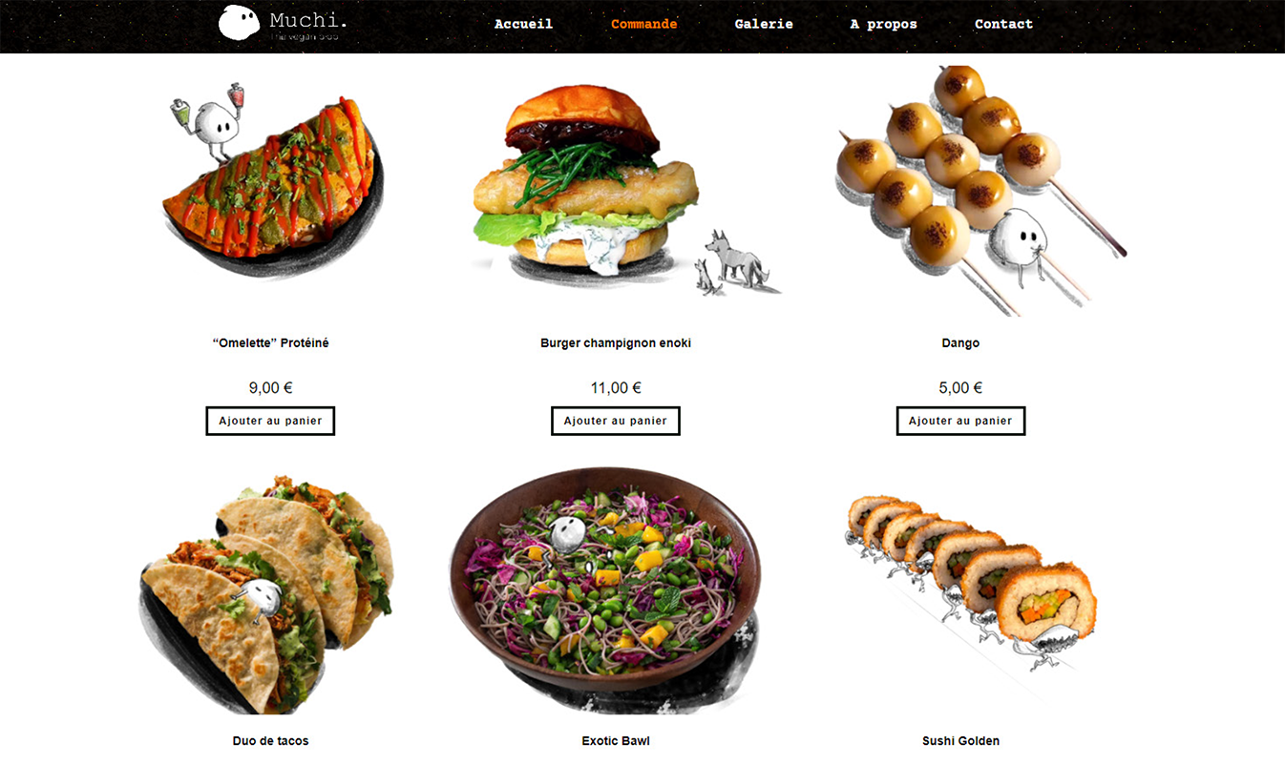This screenshot has height=765, width=1285.
Task: Click the Exotic Bawl product title
Action: [616, 741]
